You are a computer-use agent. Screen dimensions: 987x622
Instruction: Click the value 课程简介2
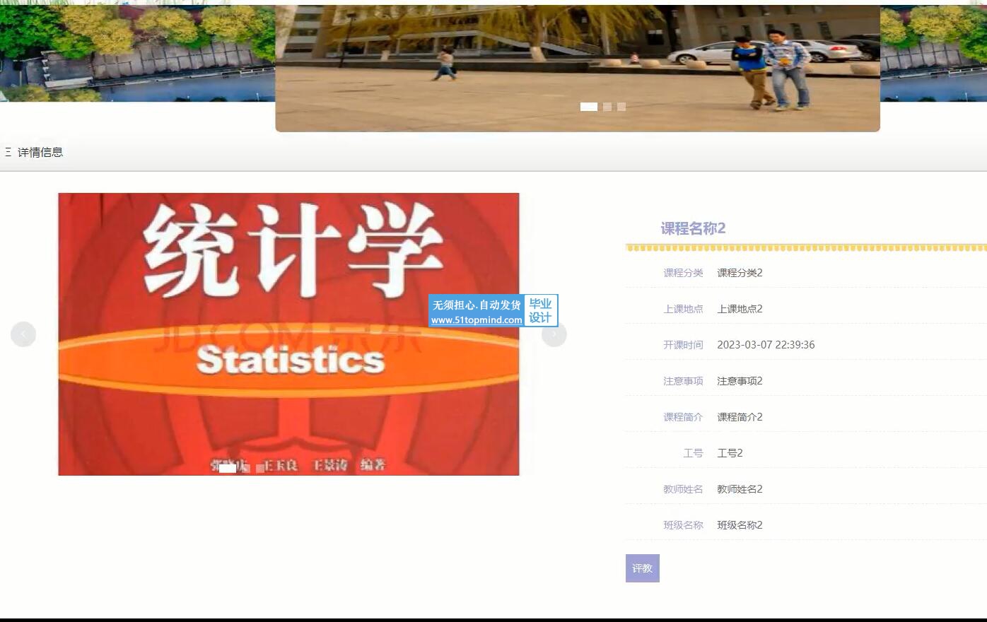pos(740,417)
